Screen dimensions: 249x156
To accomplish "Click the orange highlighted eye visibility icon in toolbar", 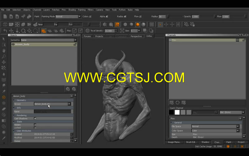I will pyautogui.click(x=43, y=31).
